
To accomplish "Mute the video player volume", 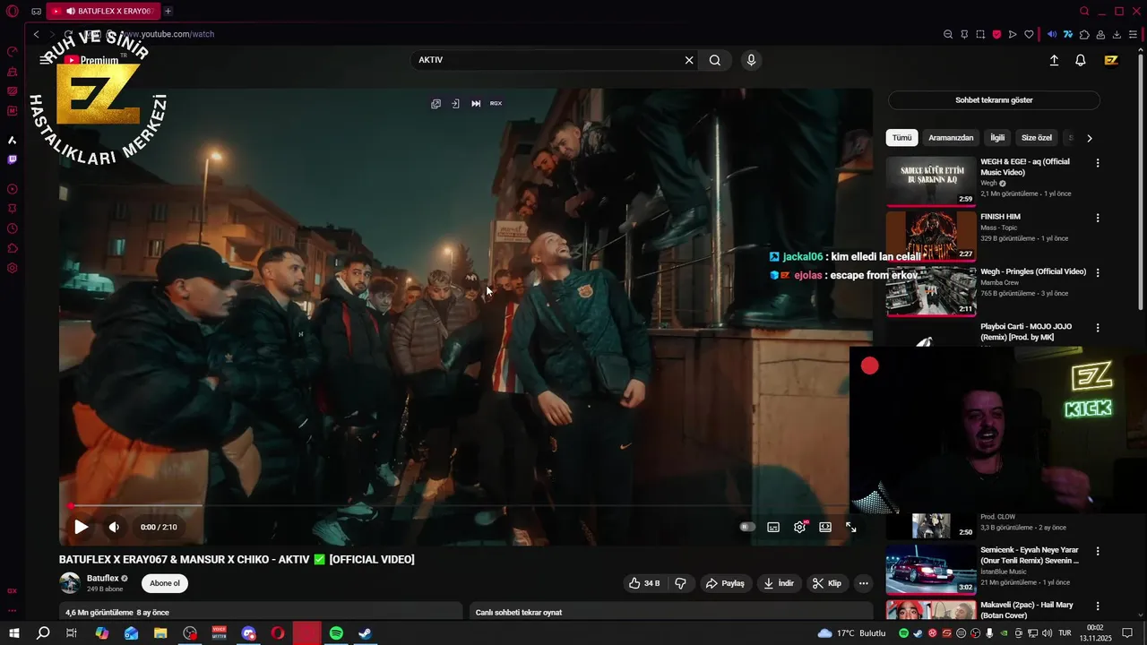I will coord(114,527).
